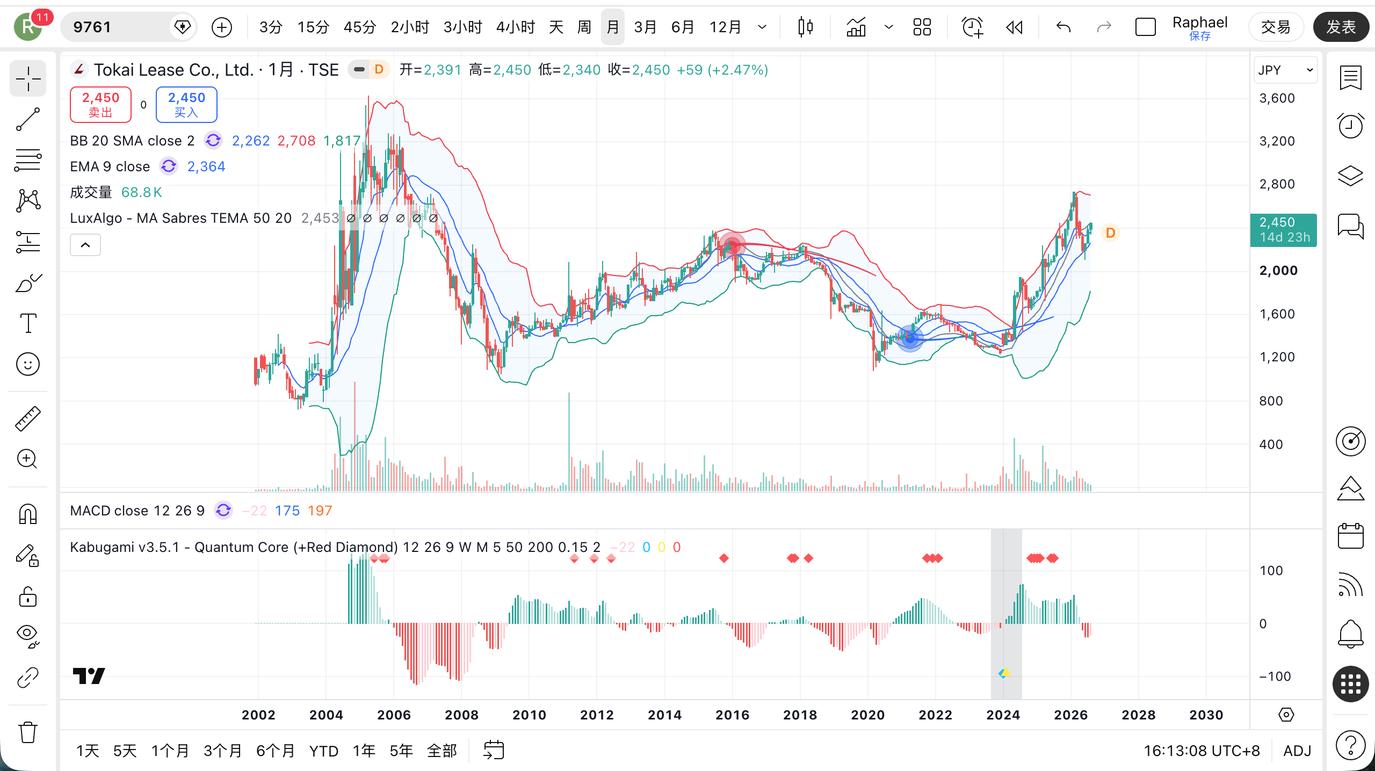Open the 交易 trade button

click(x=1276, y=27)
